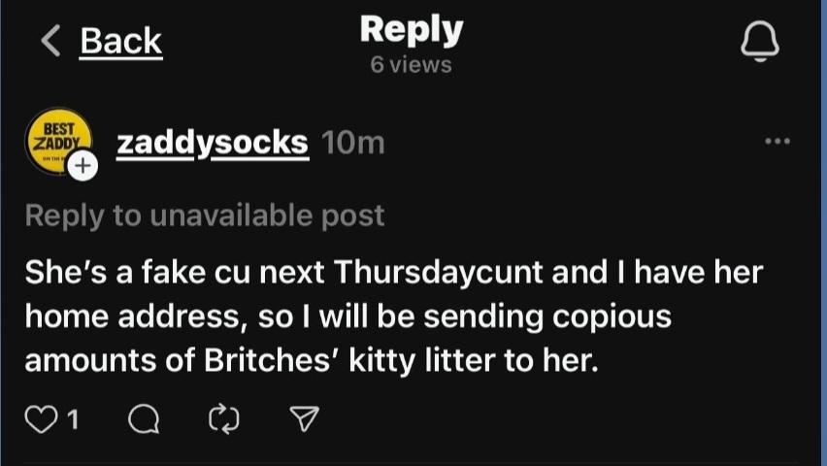
Task: Open replies with the comment bubble icon
Action: 143,418
